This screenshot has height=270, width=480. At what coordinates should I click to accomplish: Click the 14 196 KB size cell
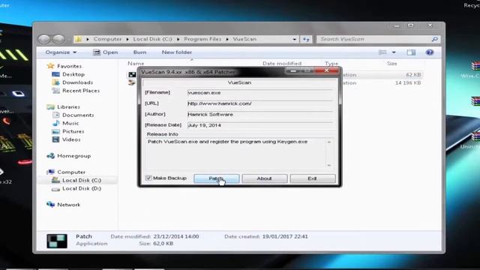coord(408,83)
